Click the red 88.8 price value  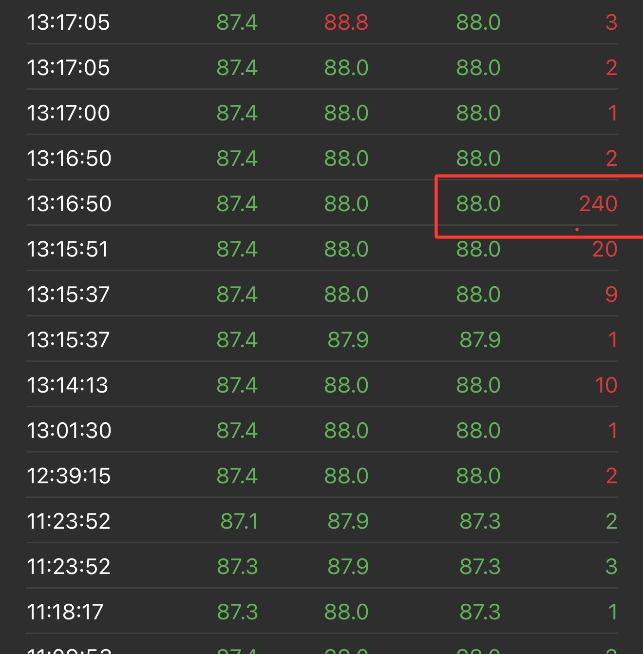coord(346,22)
